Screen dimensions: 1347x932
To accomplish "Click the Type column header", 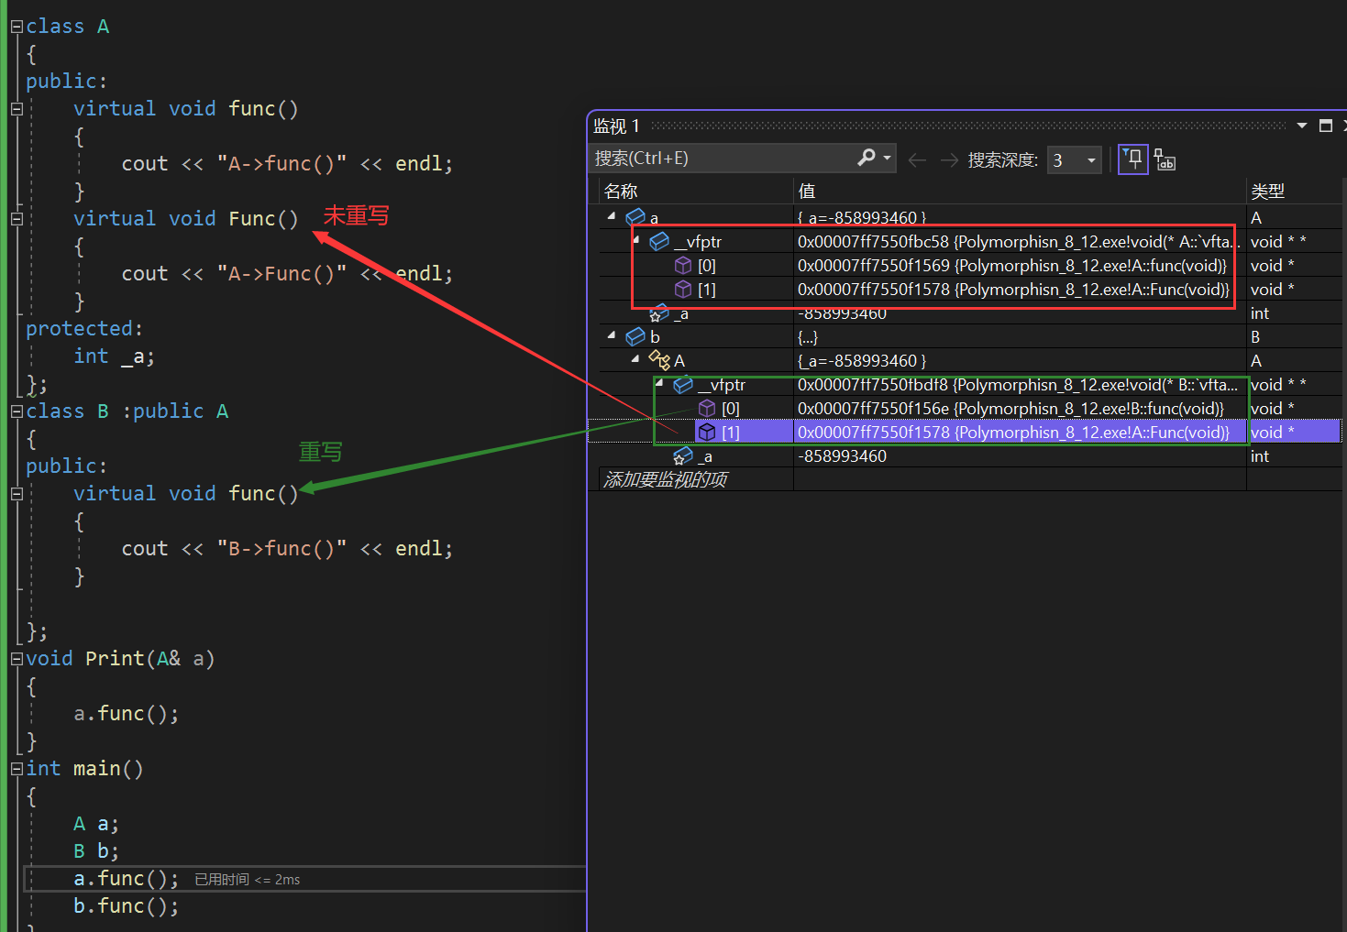I will click(1294, 191).
